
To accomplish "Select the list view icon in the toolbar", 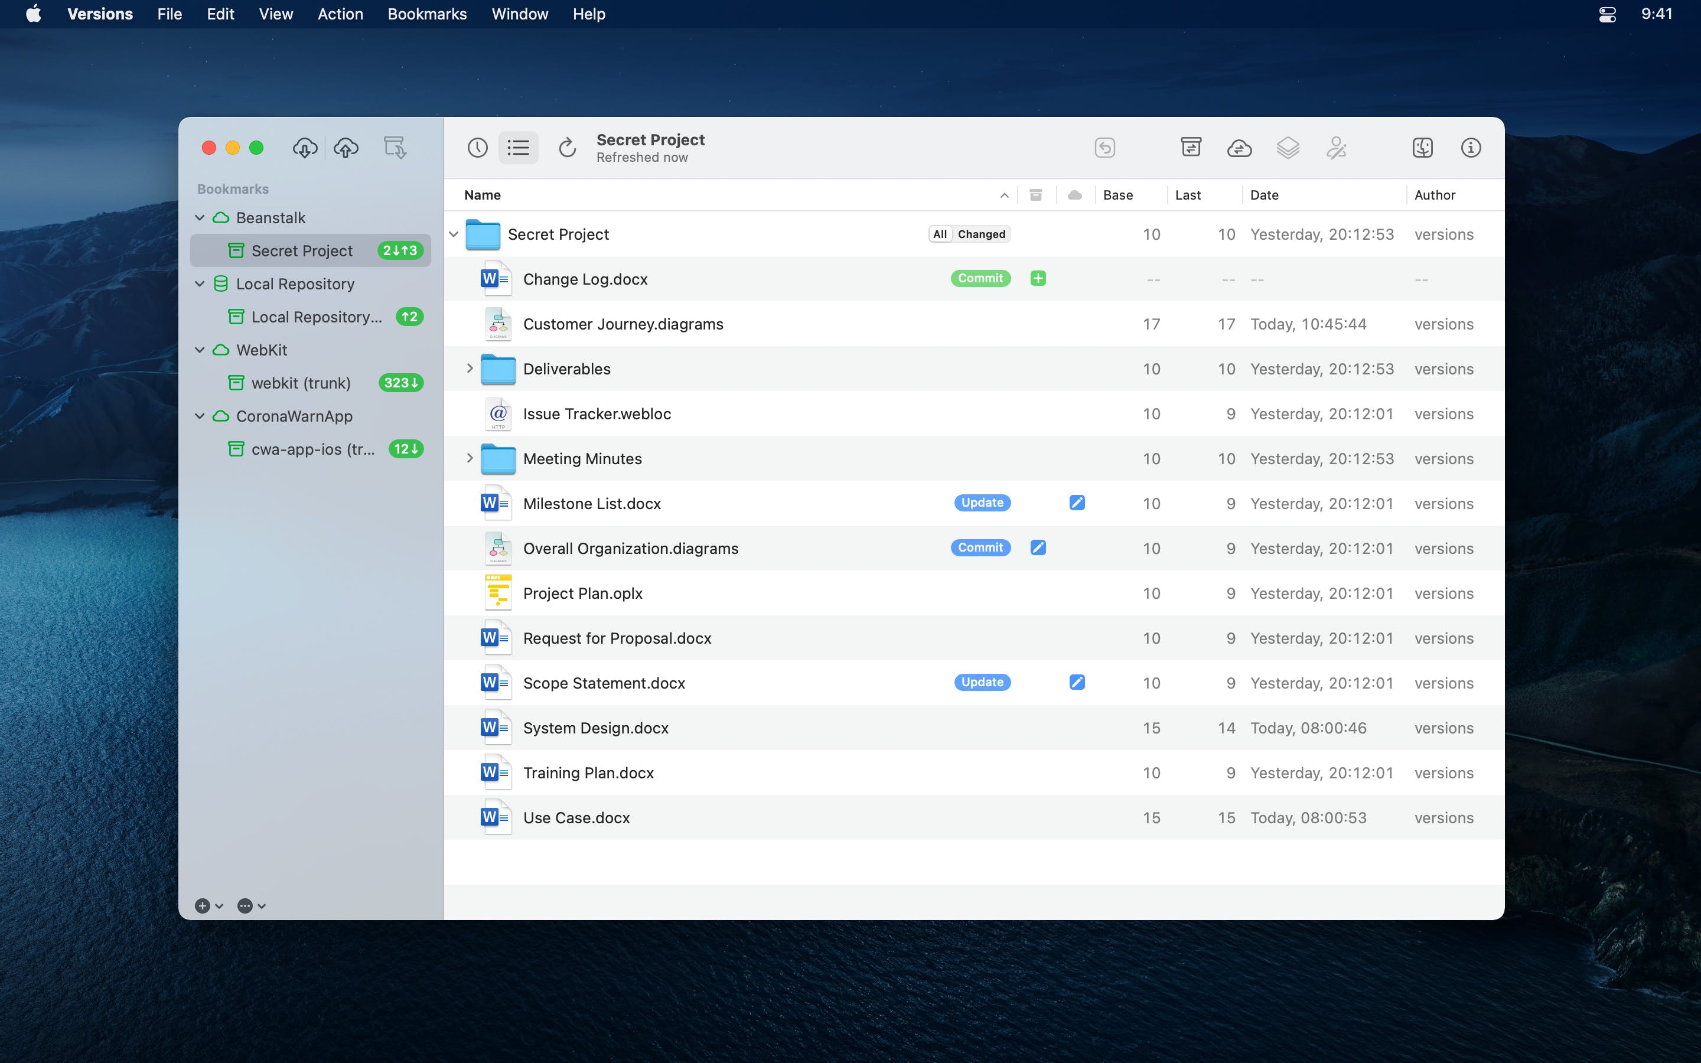I will click(x=517, y=148).
